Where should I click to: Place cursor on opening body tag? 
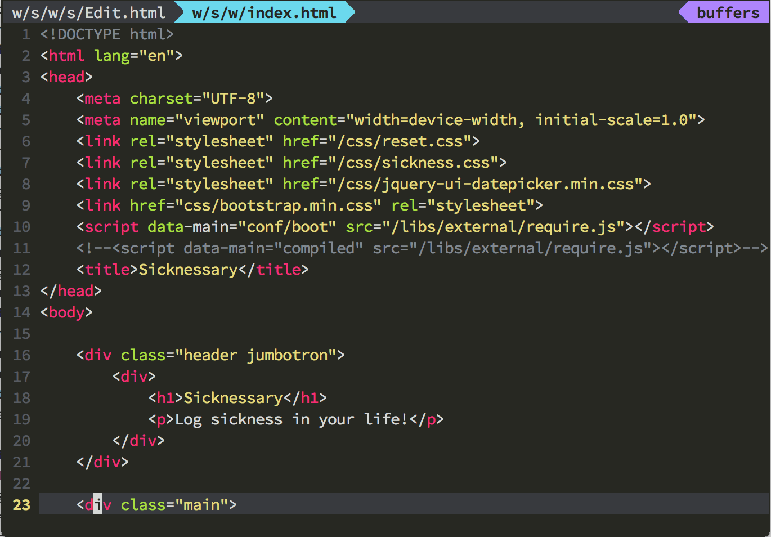coord(66,312)
